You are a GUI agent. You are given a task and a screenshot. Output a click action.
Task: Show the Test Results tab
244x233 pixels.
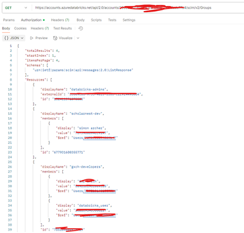click(x=63, y=28)
